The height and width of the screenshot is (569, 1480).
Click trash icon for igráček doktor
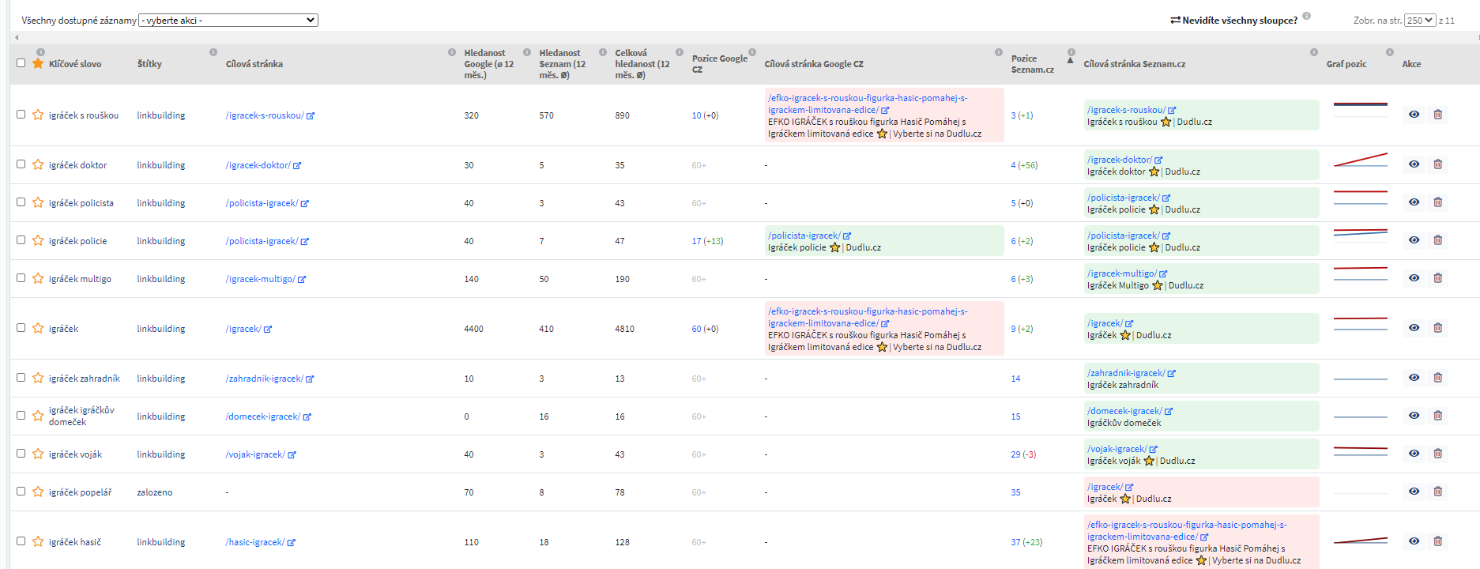pyautogui.click(x=1438, y=164)
